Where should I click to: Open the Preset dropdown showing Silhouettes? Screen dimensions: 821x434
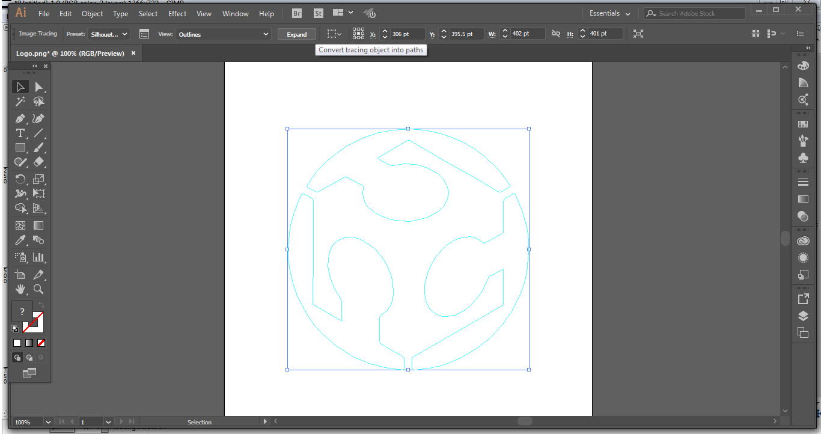tap(109, 34)
